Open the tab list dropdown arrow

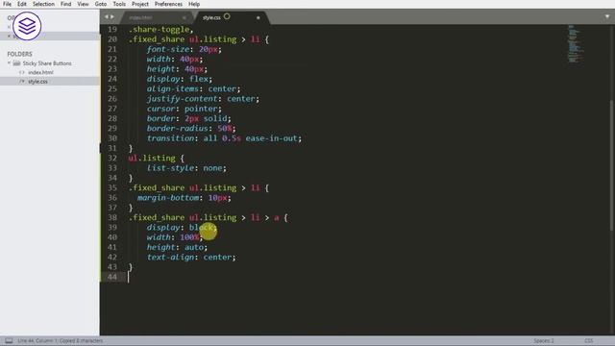point(607,17)
